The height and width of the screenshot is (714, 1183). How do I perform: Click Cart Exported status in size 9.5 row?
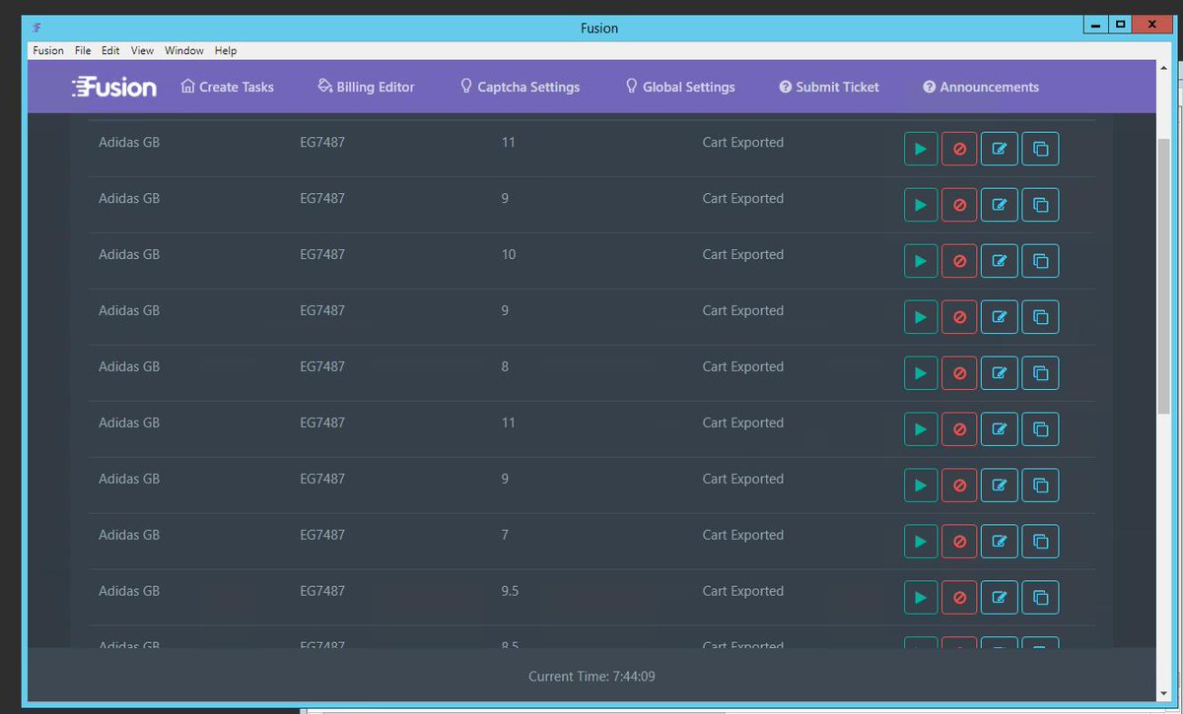[743, 591]
